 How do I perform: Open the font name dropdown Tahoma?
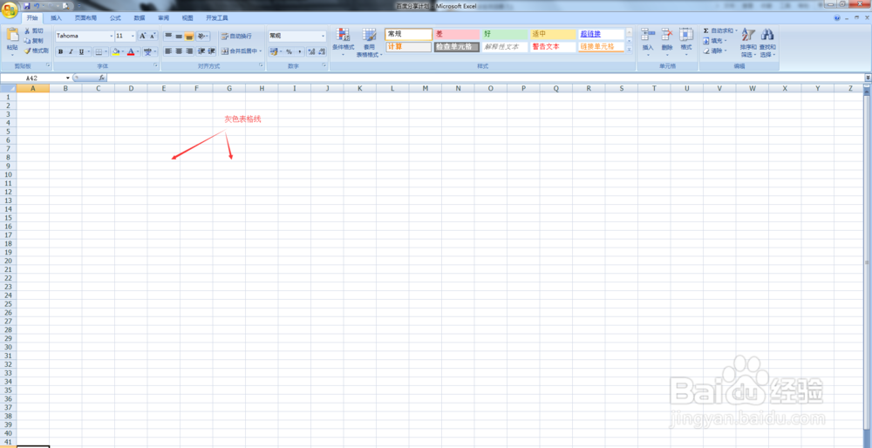tap(110, 36)
